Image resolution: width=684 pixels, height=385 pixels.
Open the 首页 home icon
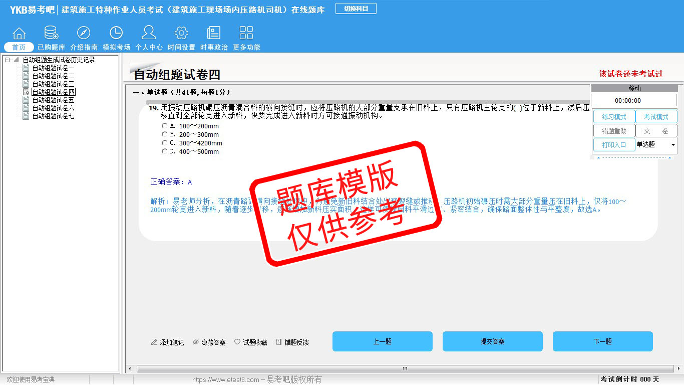19,33
